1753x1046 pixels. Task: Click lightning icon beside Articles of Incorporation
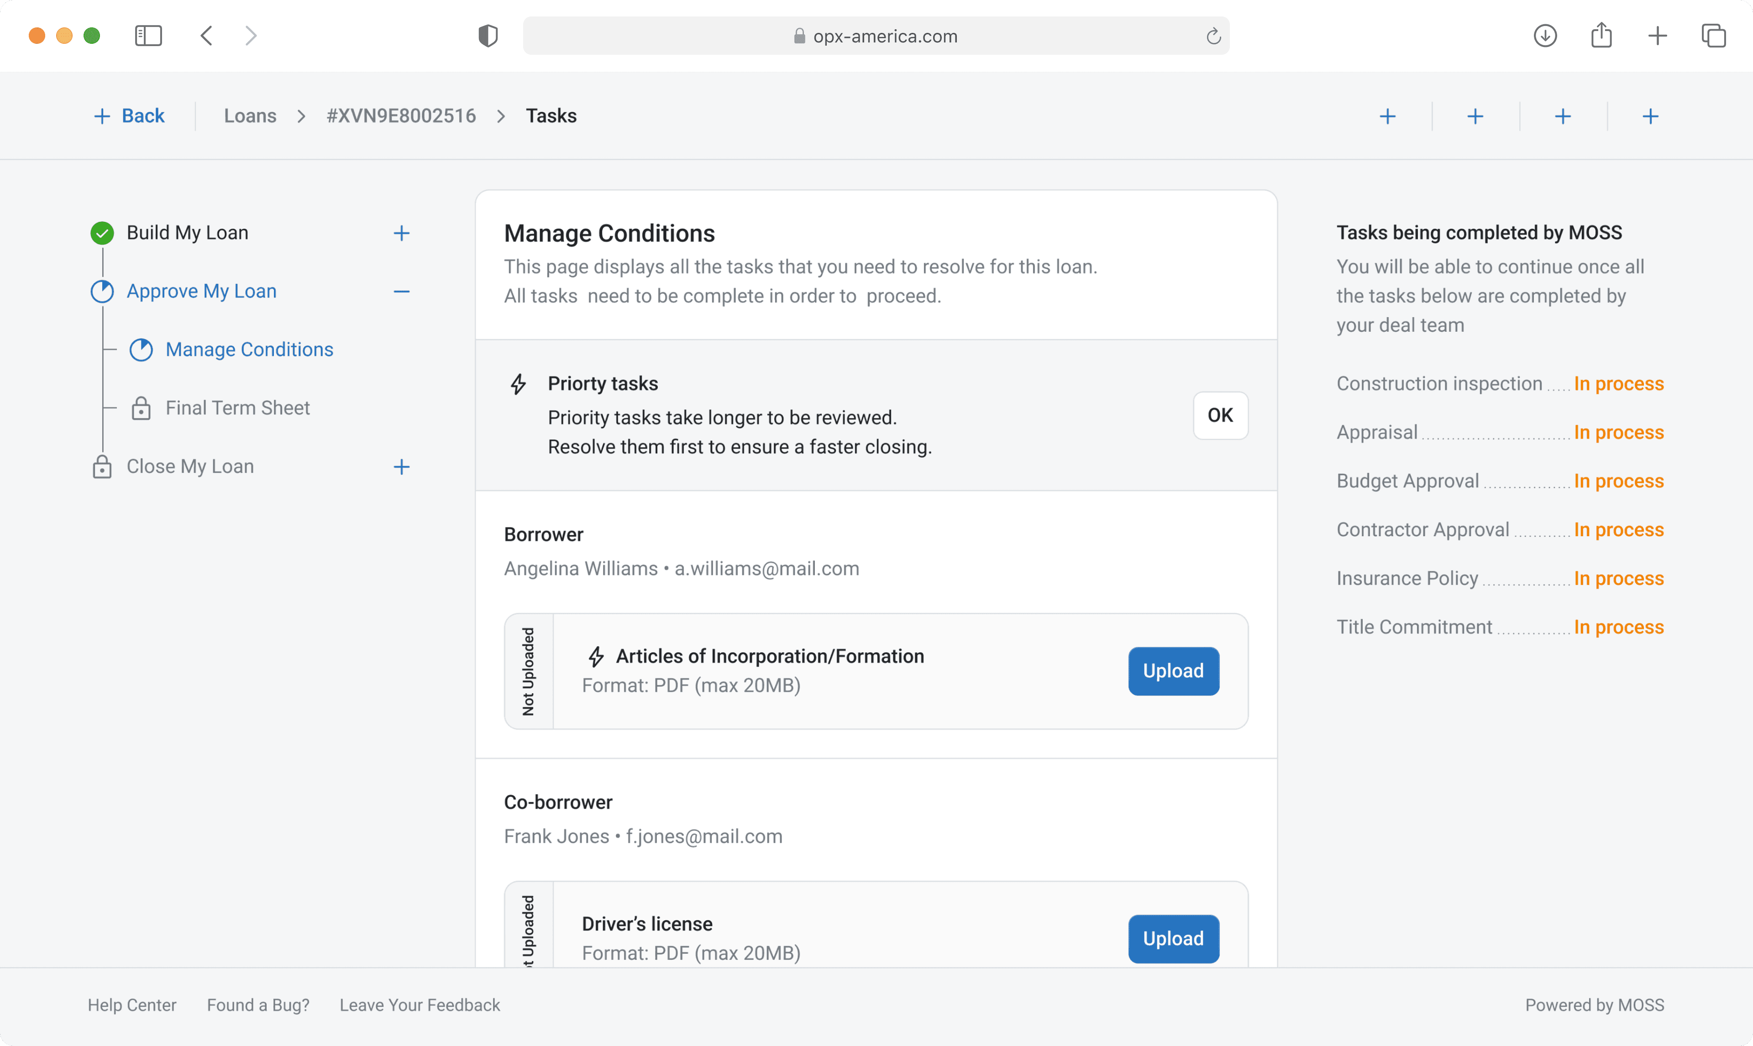(x=596, y=656)
